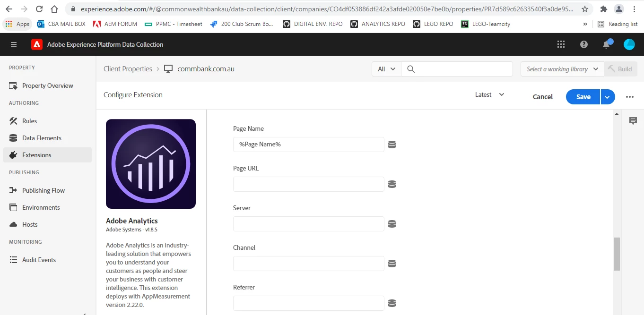Open Property Overview in sidebar

click(47, 85)
